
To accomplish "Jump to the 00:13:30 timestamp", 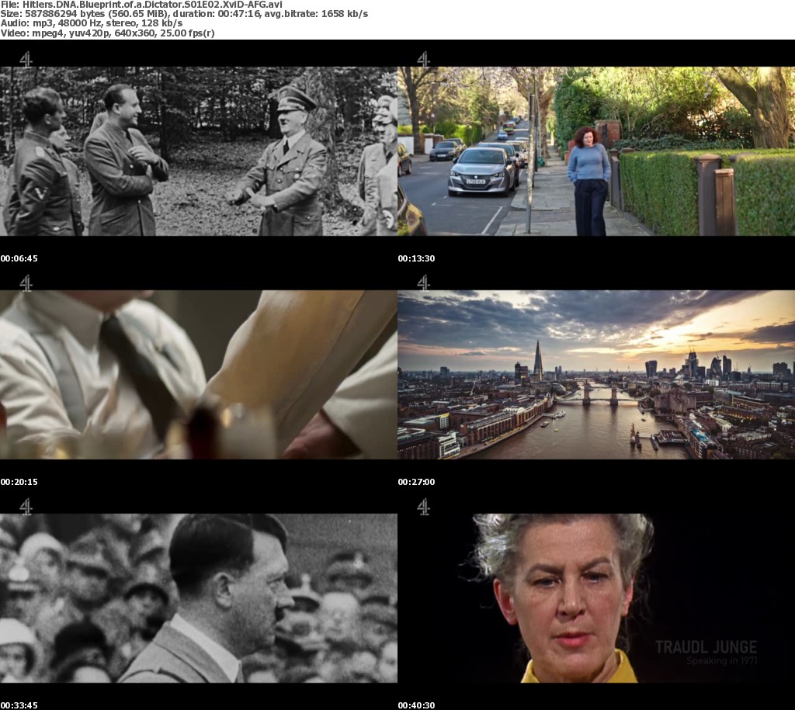I will [416, 258].
